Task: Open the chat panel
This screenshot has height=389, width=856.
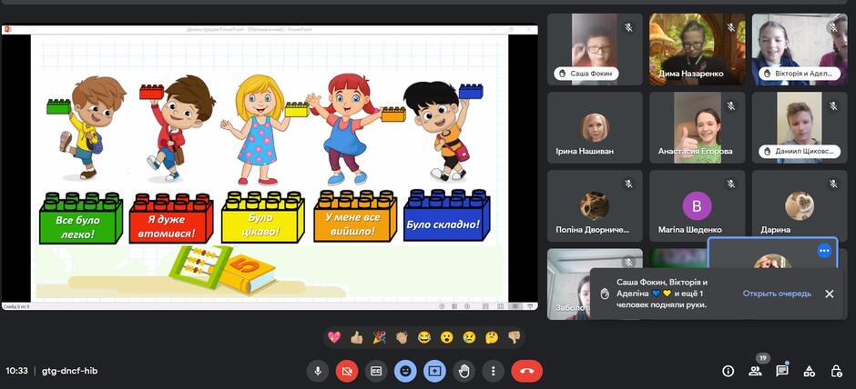Action: click(x=781, y=371)
